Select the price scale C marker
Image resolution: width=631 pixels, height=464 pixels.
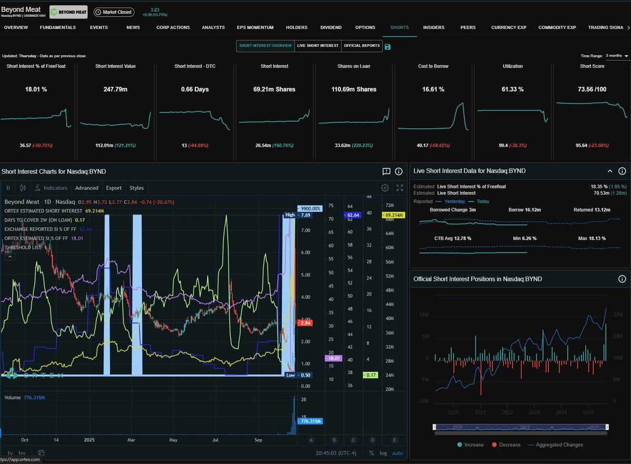353,440
